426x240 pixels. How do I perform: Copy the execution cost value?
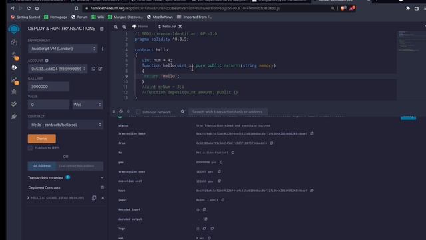coord(219,181)
